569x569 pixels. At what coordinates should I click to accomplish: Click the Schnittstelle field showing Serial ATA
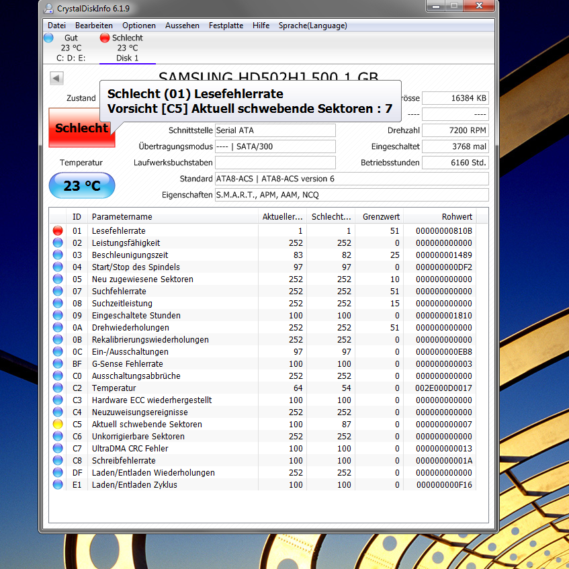point(275,130)
